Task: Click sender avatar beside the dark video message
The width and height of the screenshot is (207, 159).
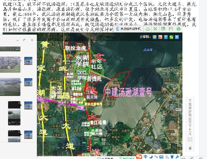Action: coord(28,105)
